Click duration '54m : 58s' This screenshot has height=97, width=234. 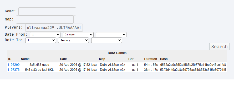(151, 65)
